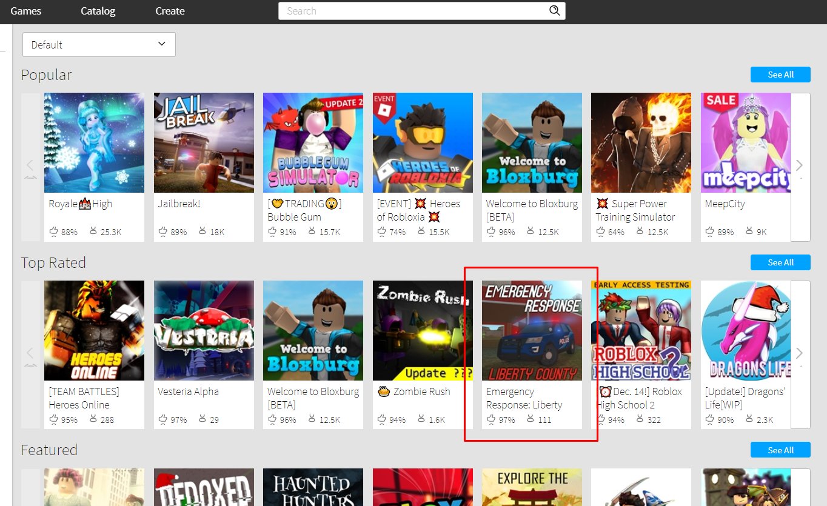Click the thumbs-up icon on Roblox High School 2
Viewport: 827px width, 506px height.
coord(600,419)
